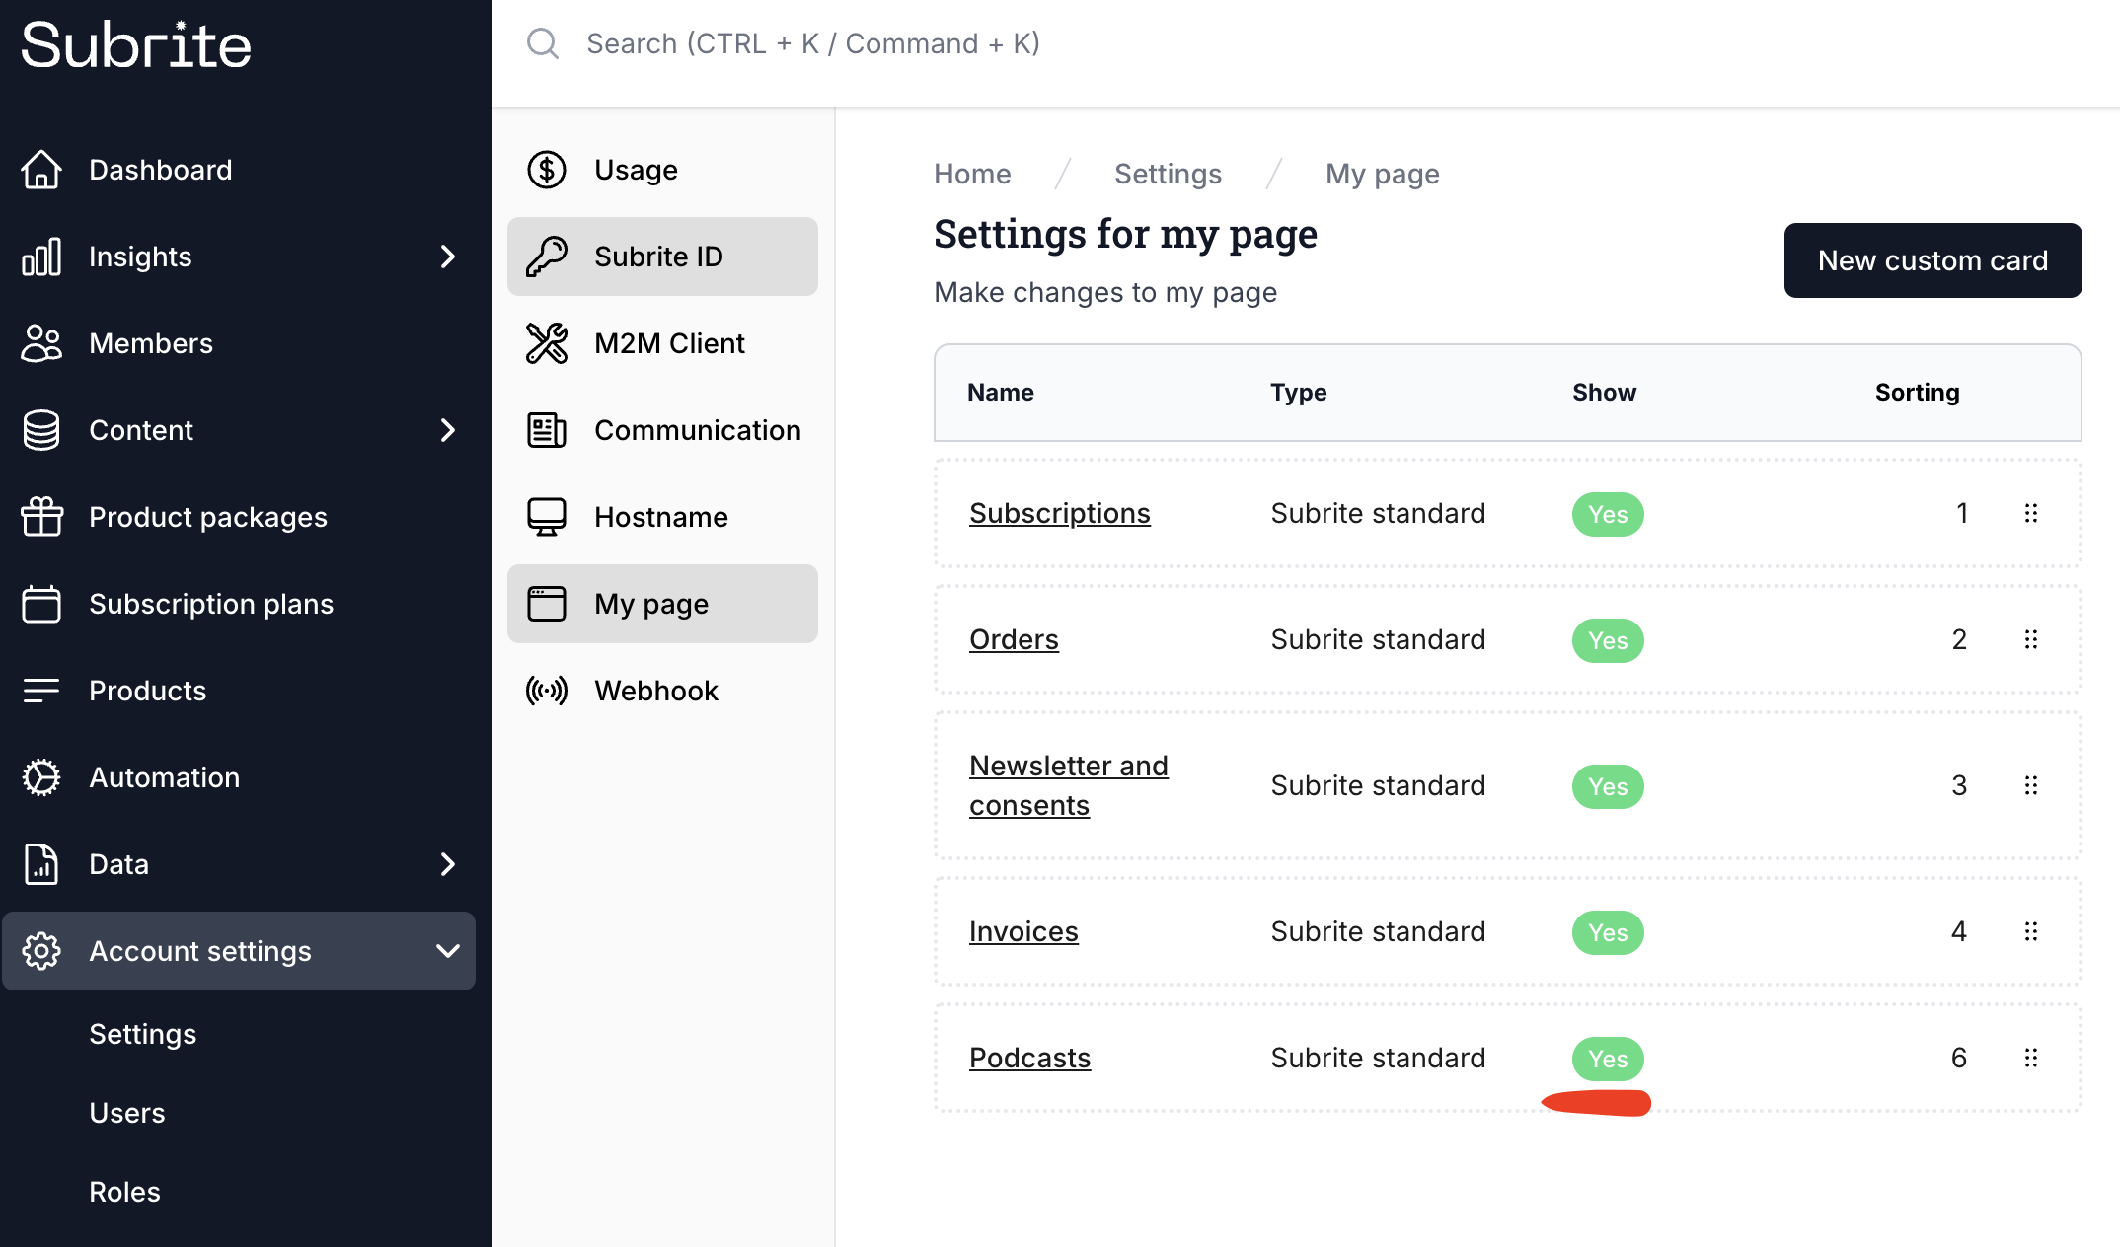
Task: Click the Members people icon
Action: point(41,343)
